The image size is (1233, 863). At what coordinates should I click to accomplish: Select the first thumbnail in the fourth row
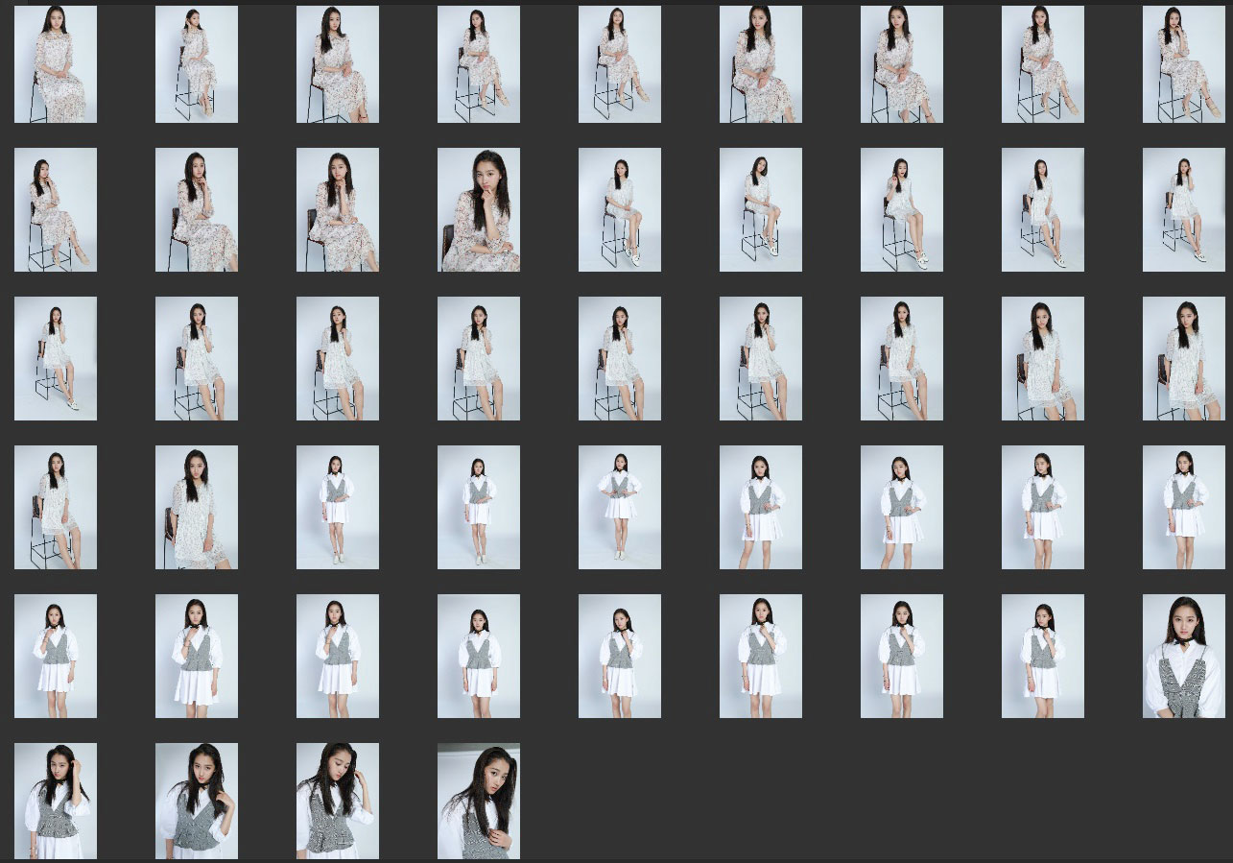pyautogui.click(x=55, y=507)
